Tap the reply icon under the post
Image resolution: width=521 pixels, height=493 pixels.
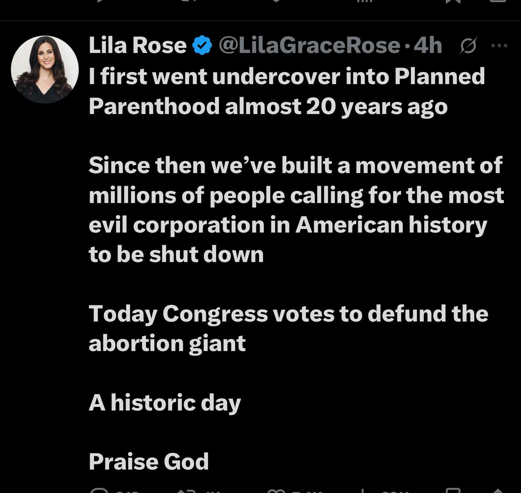click(x=99, y=491)
